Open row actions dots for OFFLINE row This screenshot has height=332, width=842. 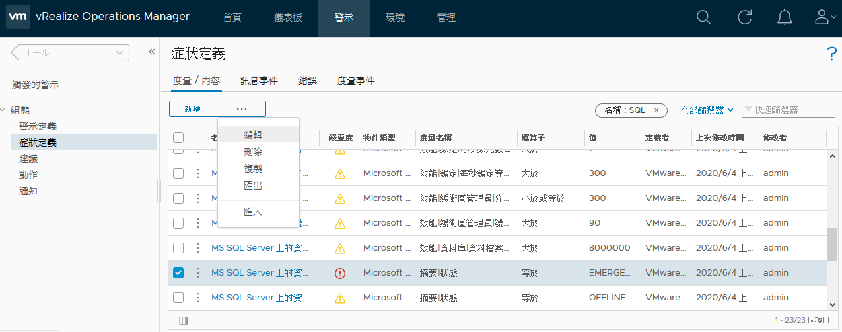point(198,298)
